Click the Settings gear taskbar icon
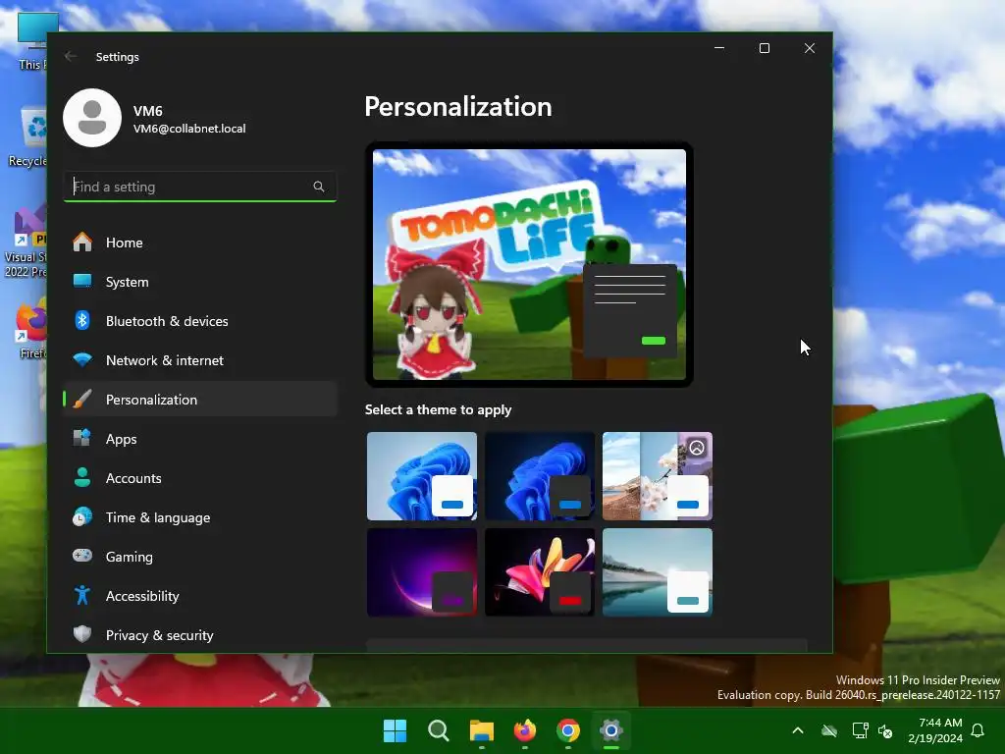 611,730
